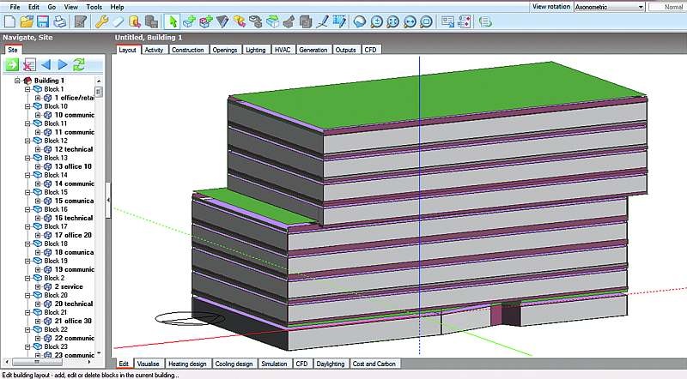Click the navigator vertical scrollbar thumb
Screen dimensions: 687x379
99,92
